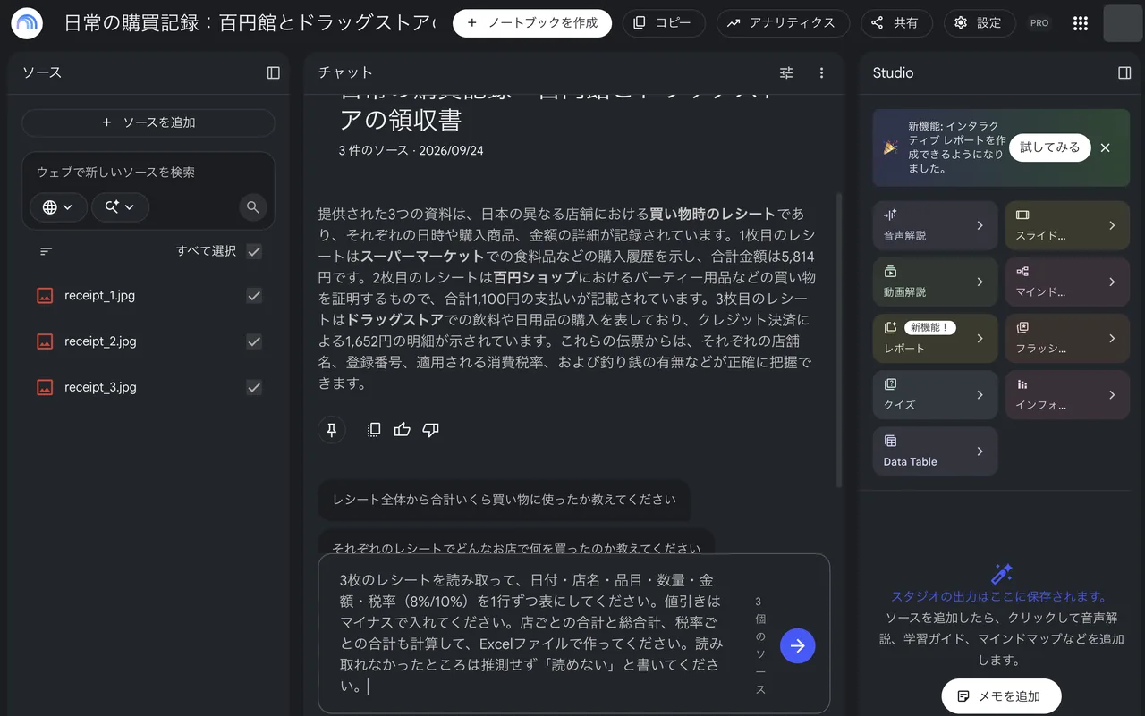Click the chat scrollbar thumb
The height and width of the screenshot is (716, 1145).
838,340
